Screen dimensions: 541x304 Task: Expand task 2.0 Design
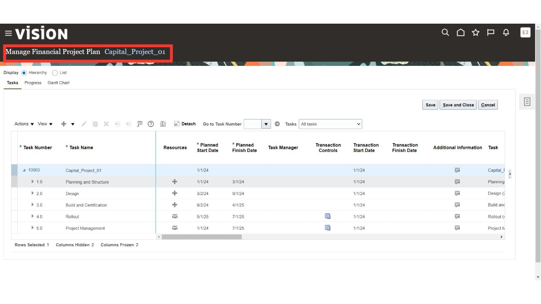click(x=33, y=193)
